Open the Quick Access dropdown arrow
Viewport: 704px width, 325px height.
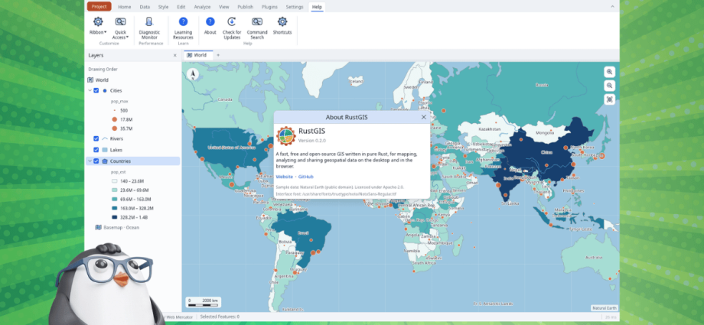coord(128,37)
